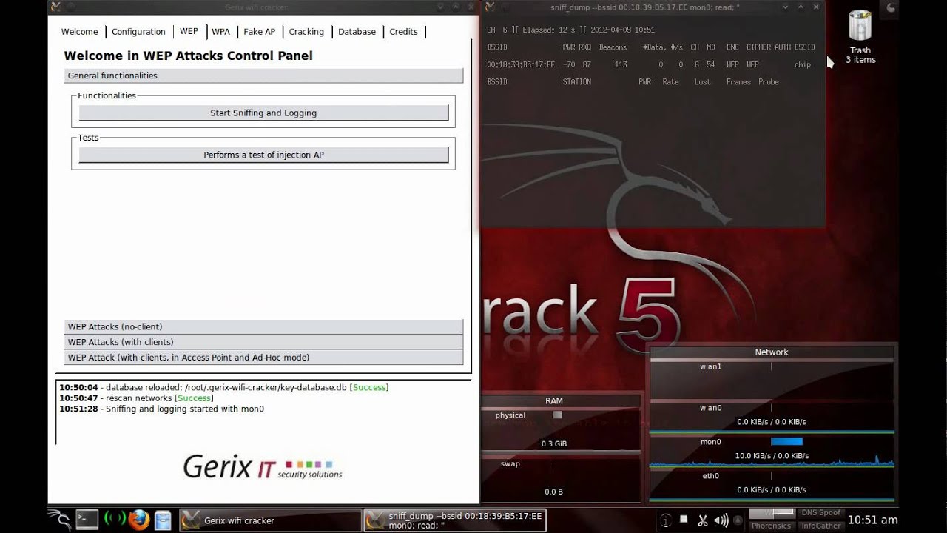Image resolution: width=947 pixels, height=533 pixels.
Task: Select the WEP tab
Action: (189, 31)
